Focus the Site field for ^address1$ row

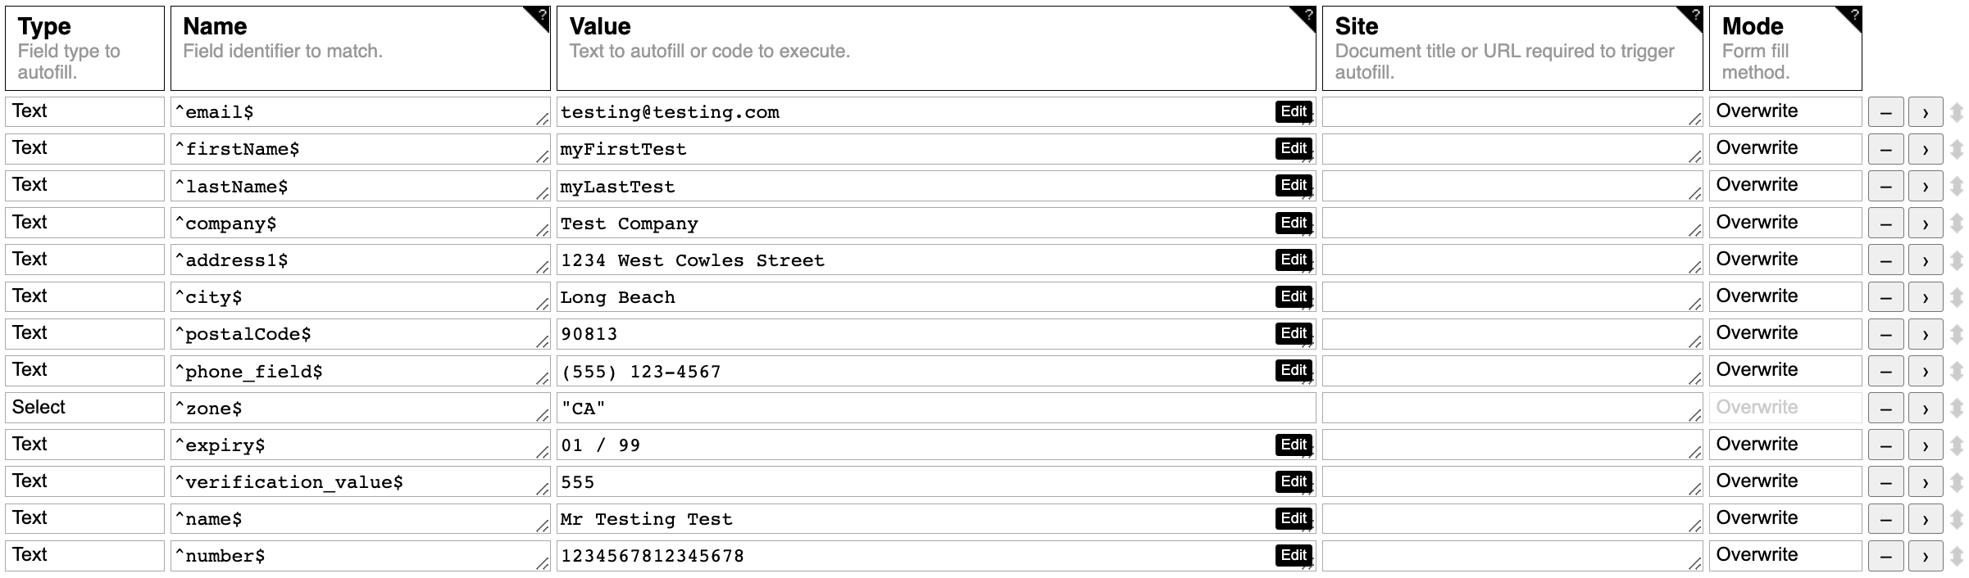click(x=1510, y=260)
